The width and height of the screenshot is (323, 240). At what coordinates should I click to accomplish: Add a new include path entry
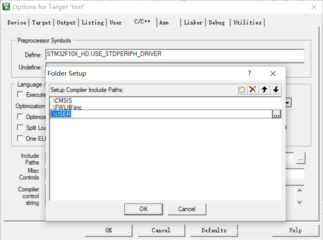[241, 90]
